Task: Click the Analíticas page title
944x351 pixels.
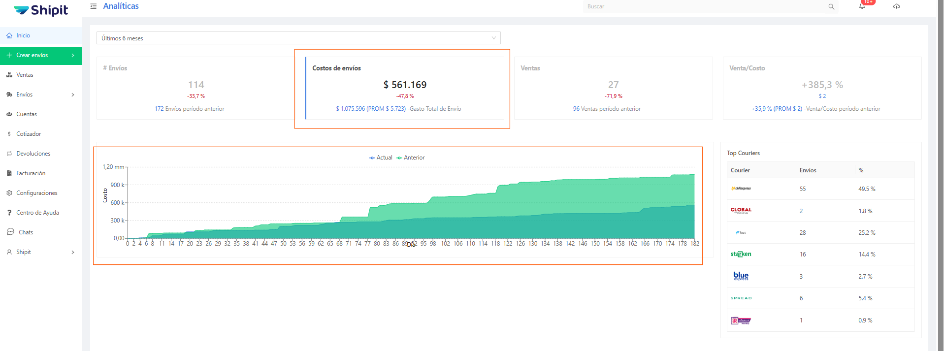Action: [x=121, y=6]
